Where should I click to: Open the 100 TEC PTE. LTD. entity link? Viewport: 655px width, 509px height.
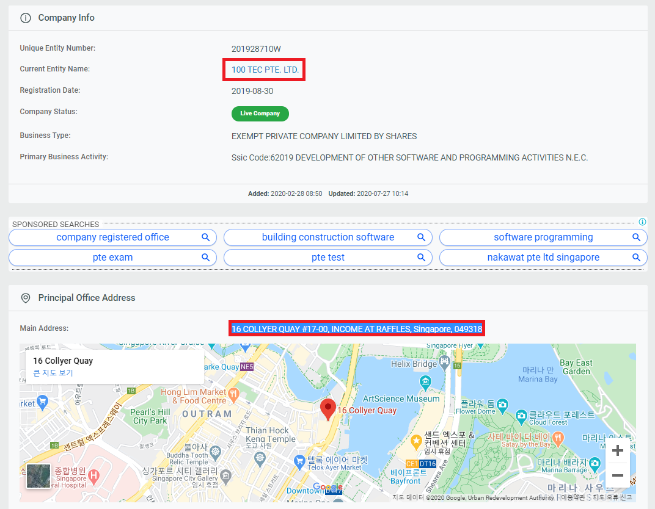coord(265,70)
